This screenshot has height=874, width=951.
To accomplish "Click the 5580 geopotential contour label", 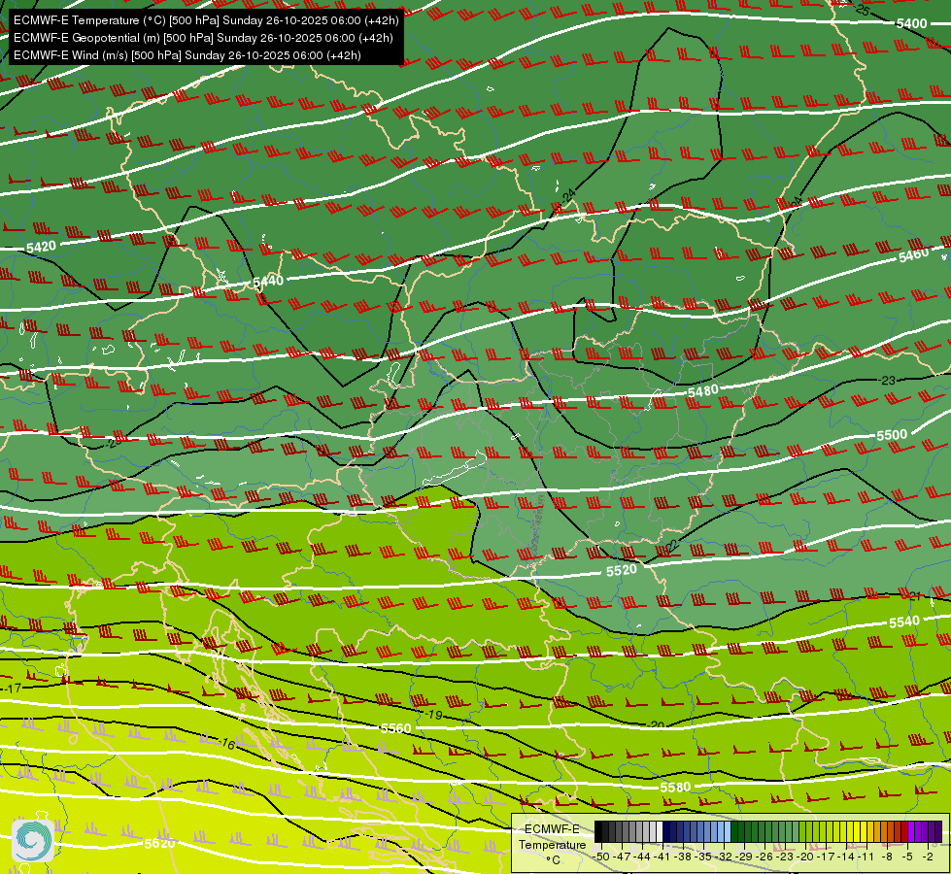I will tap(675, 787).
